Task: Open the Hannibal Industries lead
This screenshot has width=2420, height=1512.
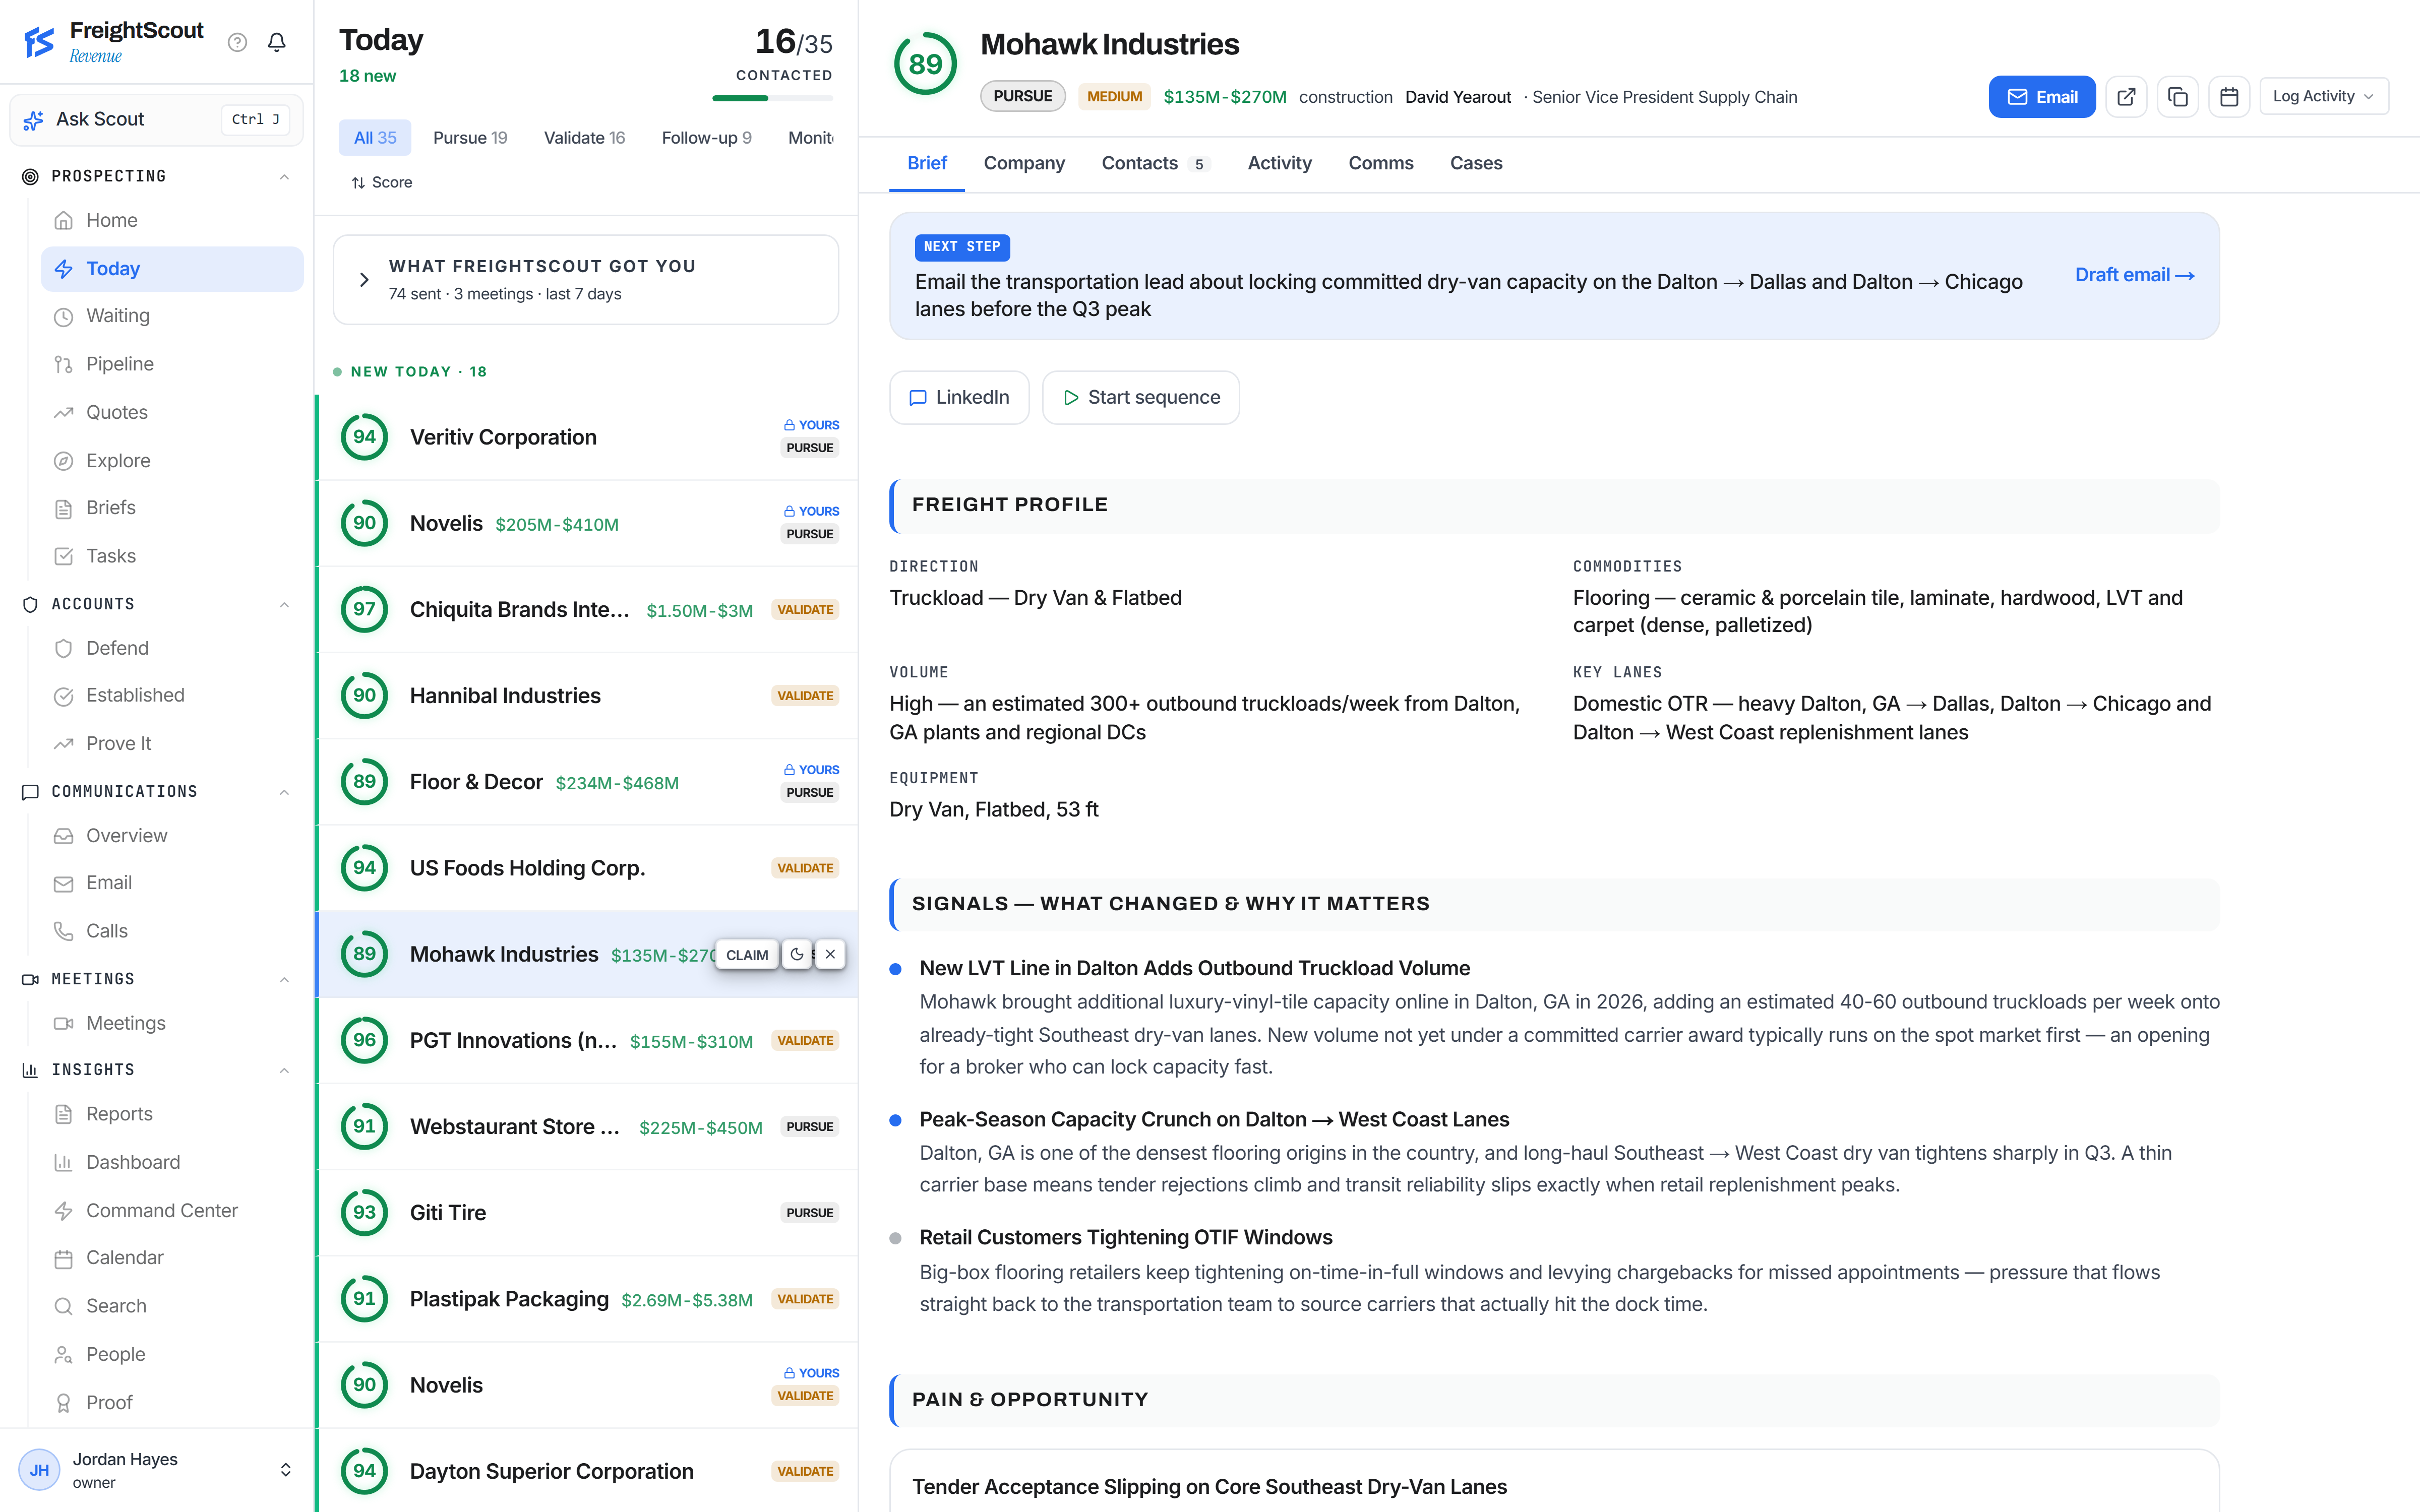Action: tap(587, 696)
